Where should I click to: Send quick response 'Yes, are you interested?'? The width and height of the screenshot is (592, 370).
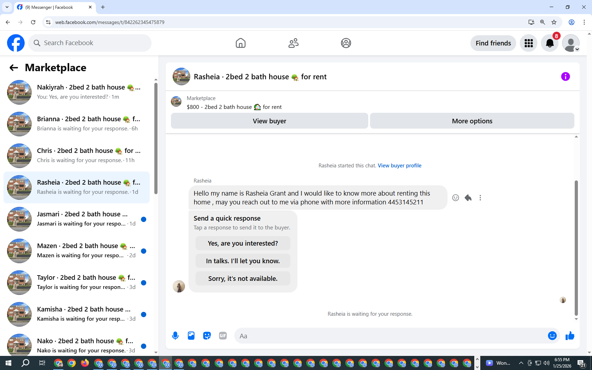click(243, 243)
